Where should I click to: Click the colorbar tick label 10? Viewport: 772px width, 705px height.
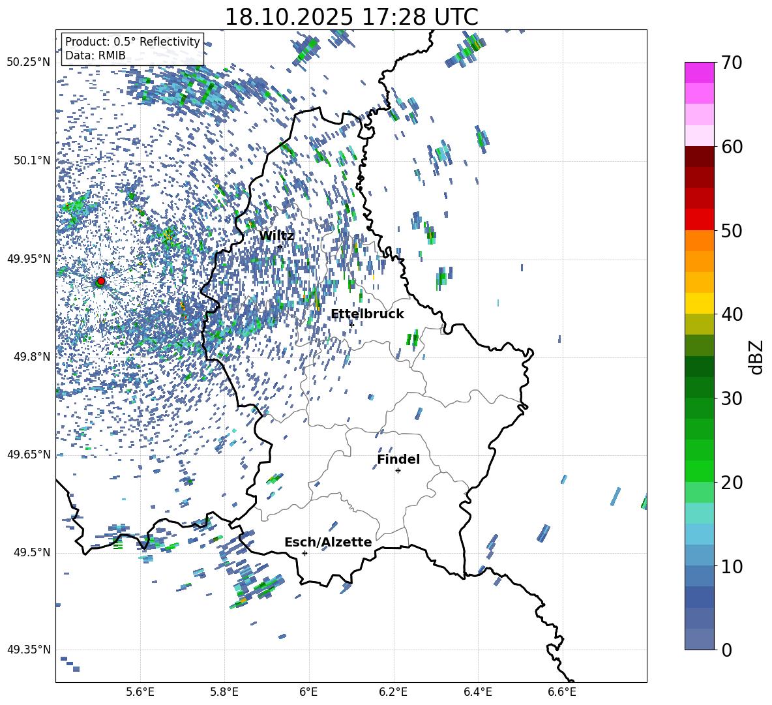pyautogui.click(x=732, y=566)
